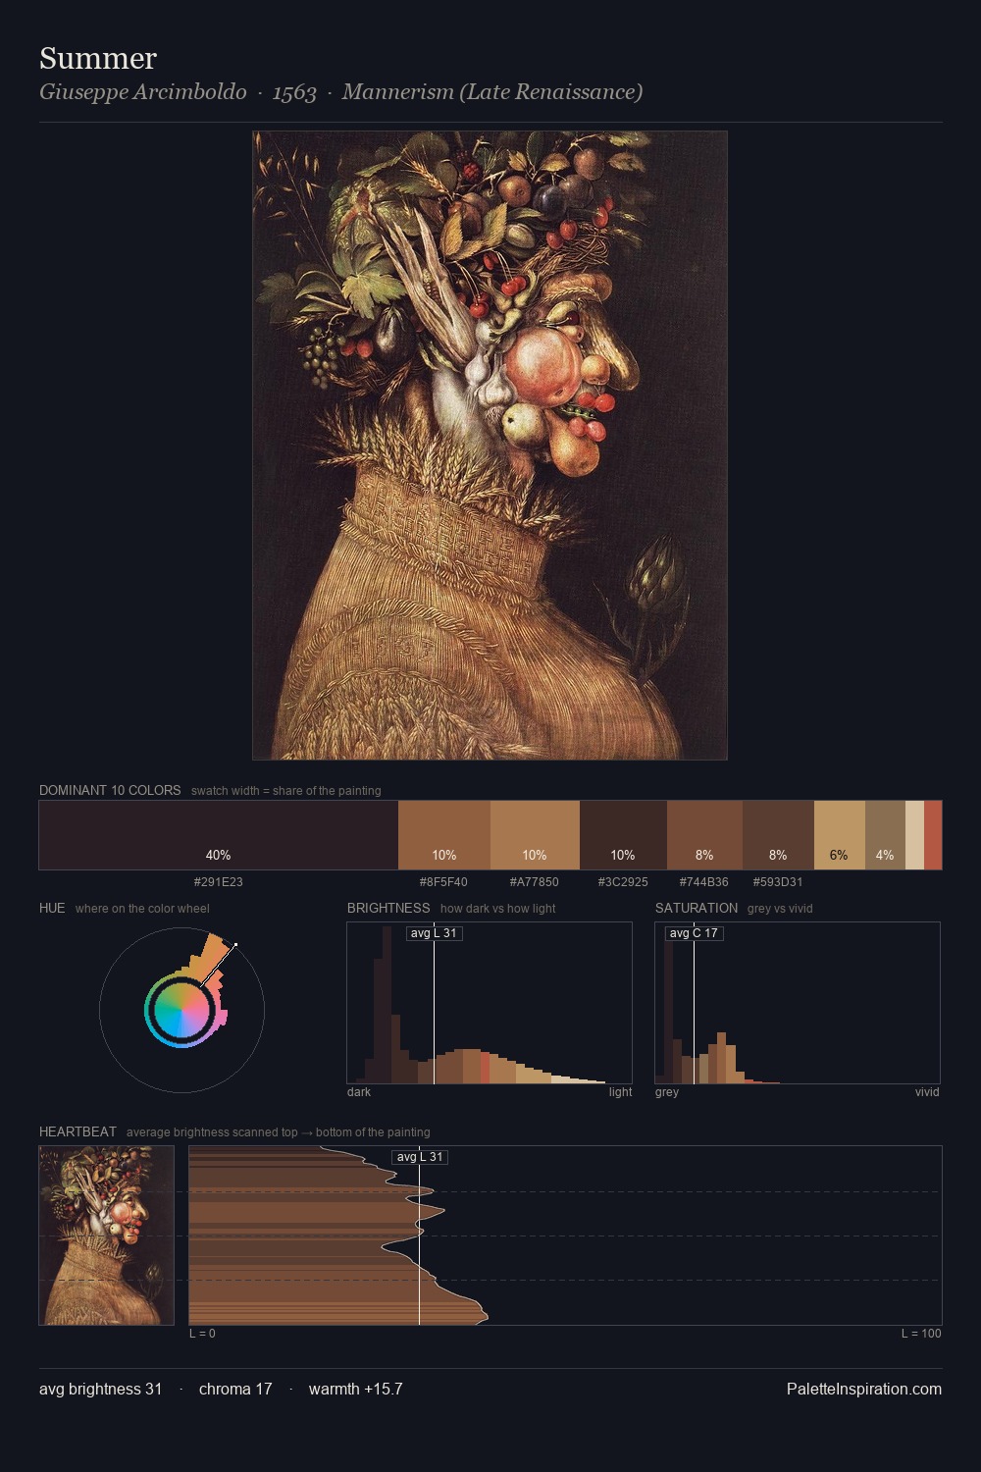The height and width of the screenshot is (1472, 981).
Task: Click the 'L = 0' axis label
Action: 202,1334
